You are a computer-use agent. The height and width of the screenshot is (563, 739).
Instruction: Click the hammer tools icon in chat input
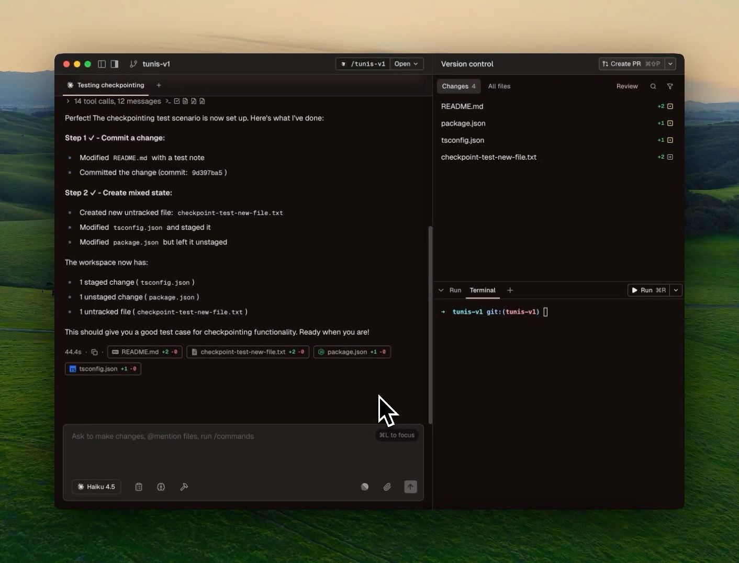[184, 487]
